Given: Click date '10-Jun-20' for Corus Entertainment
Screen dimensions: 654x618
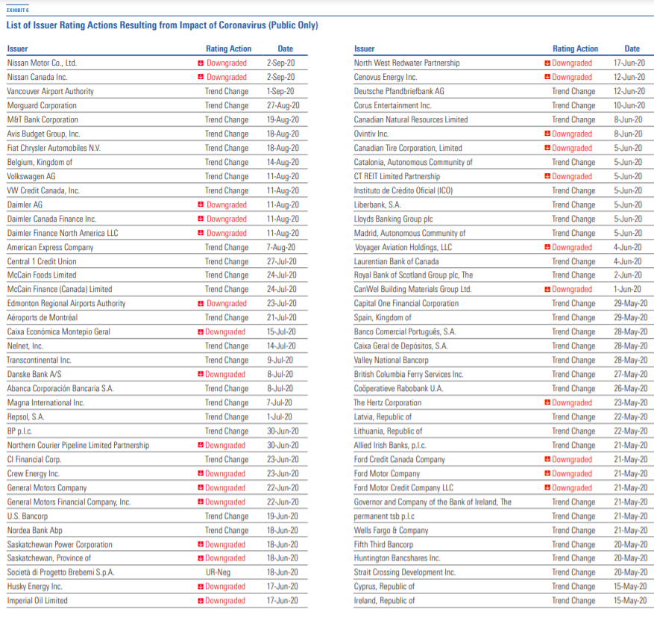Looking at the screenshot, I should coord(629,106).
